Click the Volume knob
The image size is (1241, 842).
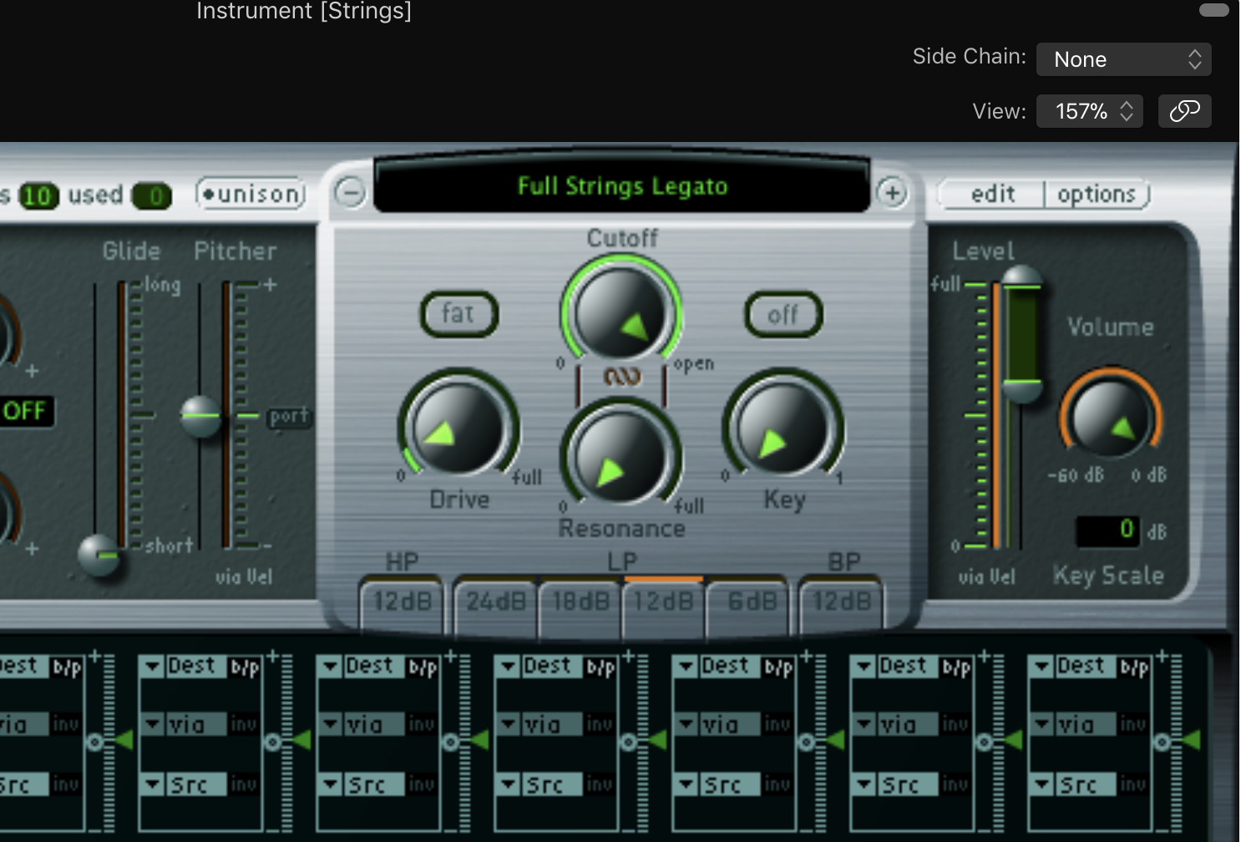pos(1110,418)
